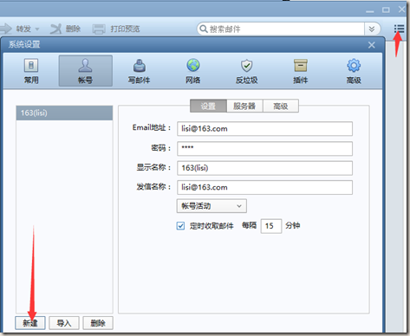410x336 pixels.
Task: Toggle the 定时收取邮件 checkbox
Action: pyautogui.click(x=180, y=226)
